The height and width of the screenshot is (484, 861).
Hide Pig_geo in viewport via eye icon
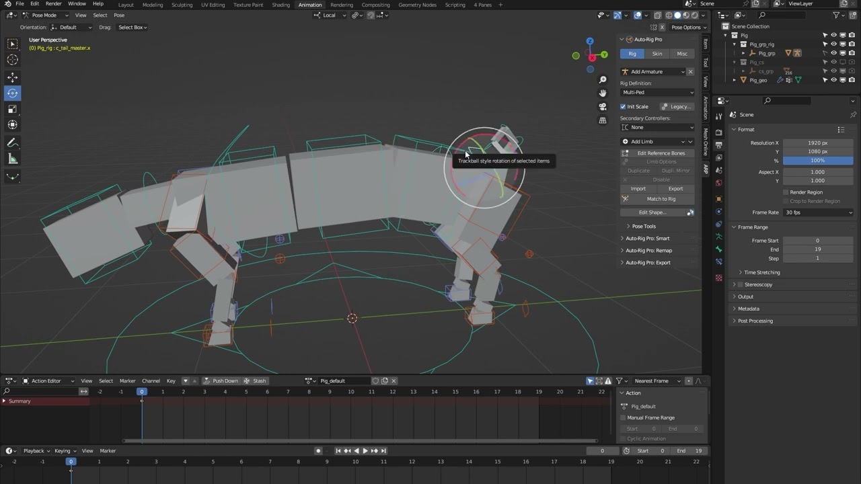(x=834, y=80)
